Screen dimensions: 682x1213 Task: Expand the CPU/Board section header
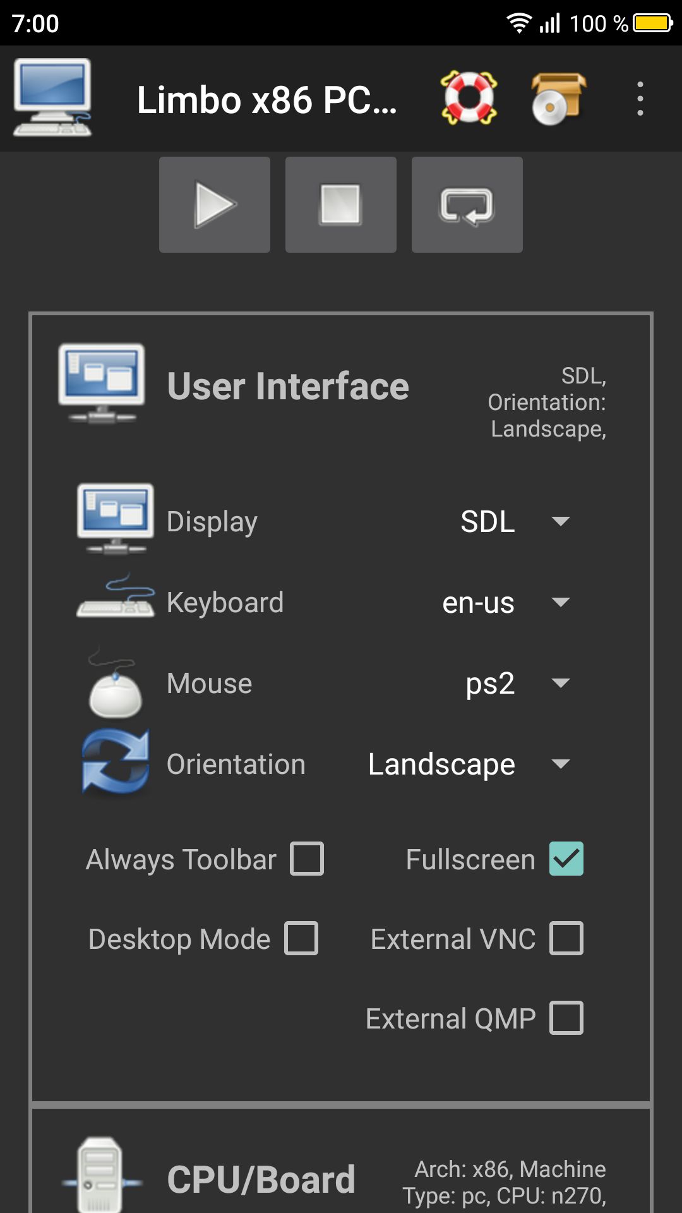click(261, 1179)
